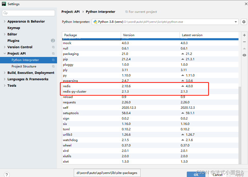Click the search magnifier icon in settings

coord(5,13)
